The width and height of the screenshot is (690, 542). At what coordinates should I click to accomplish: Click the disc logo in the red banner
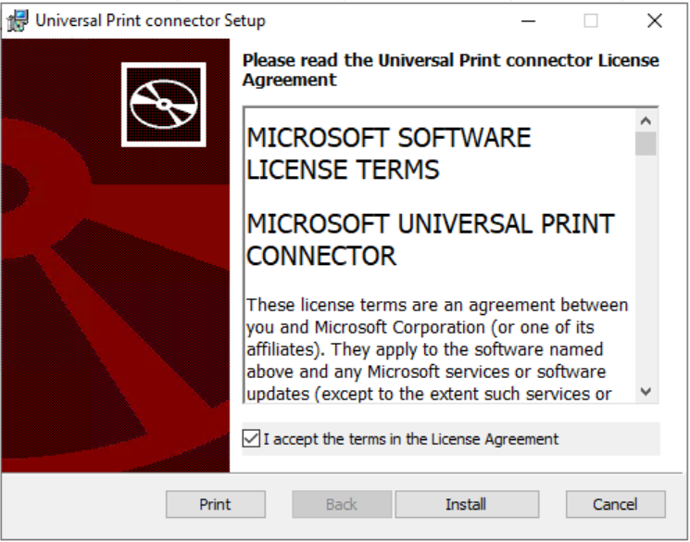pos(163,103)
